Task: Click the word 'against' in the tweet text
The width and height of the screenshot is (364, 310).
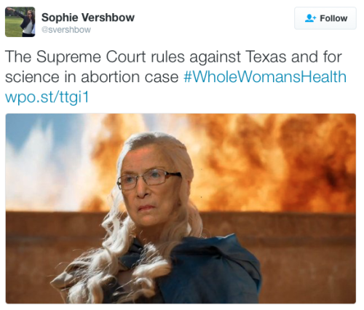Action: tap(215, 57)
